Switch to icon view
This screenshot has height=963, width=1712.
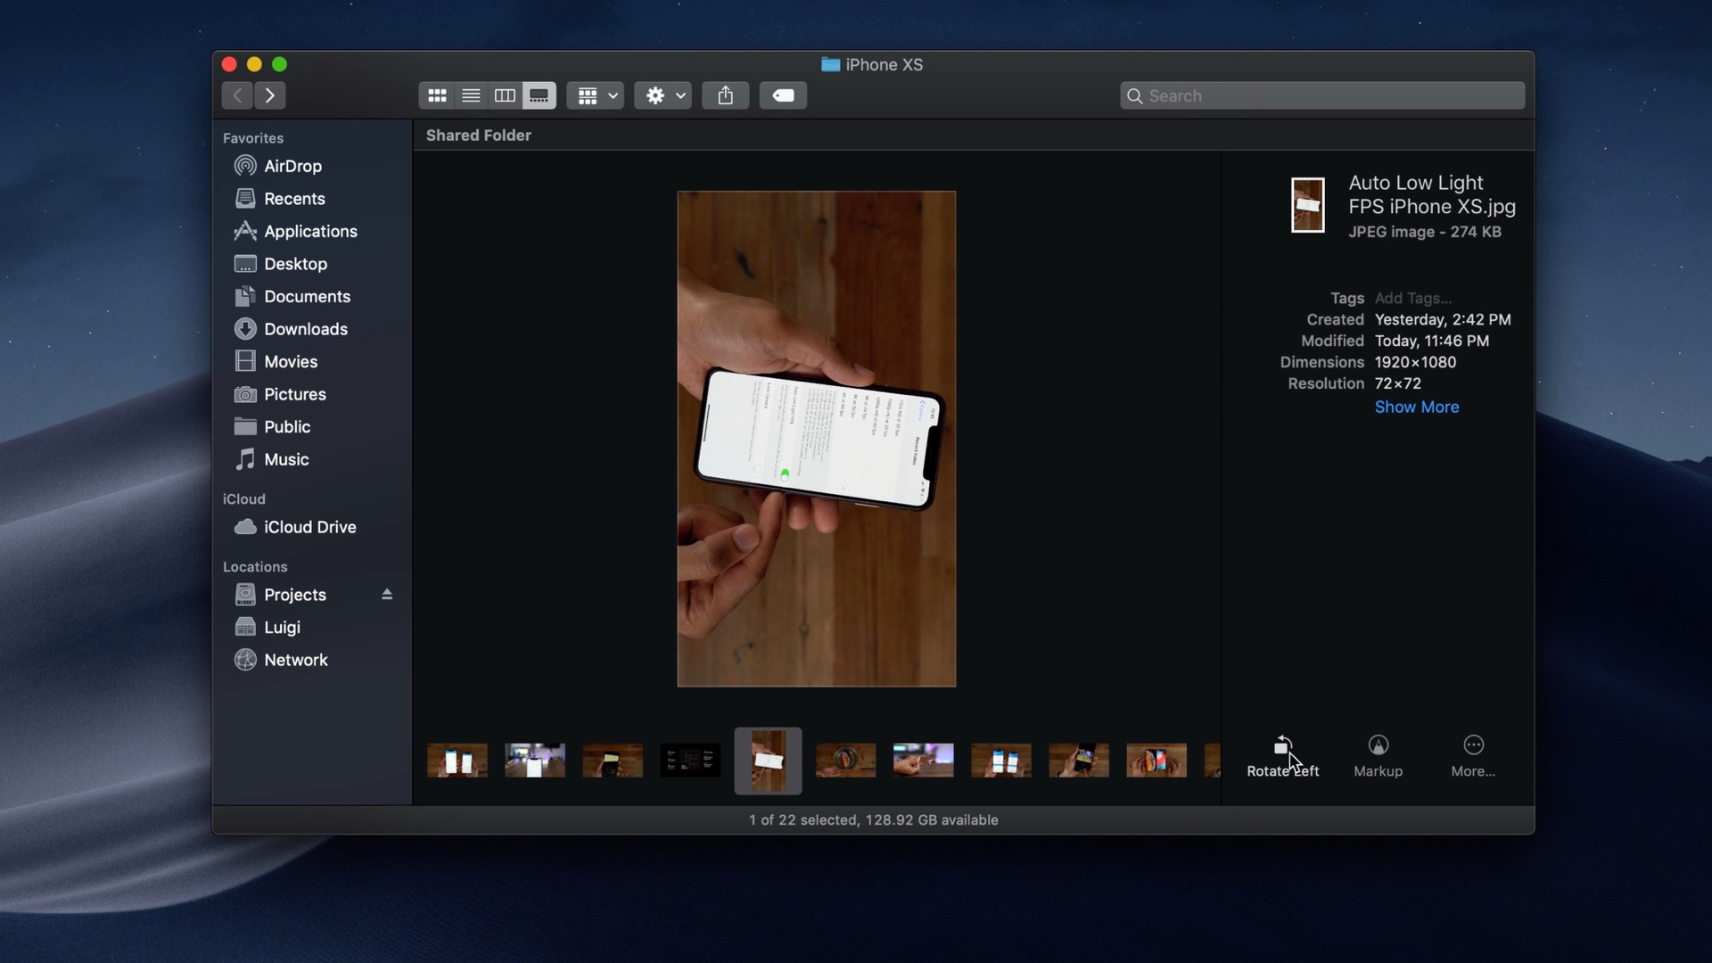pyautogui.click(x=437, y=95)
